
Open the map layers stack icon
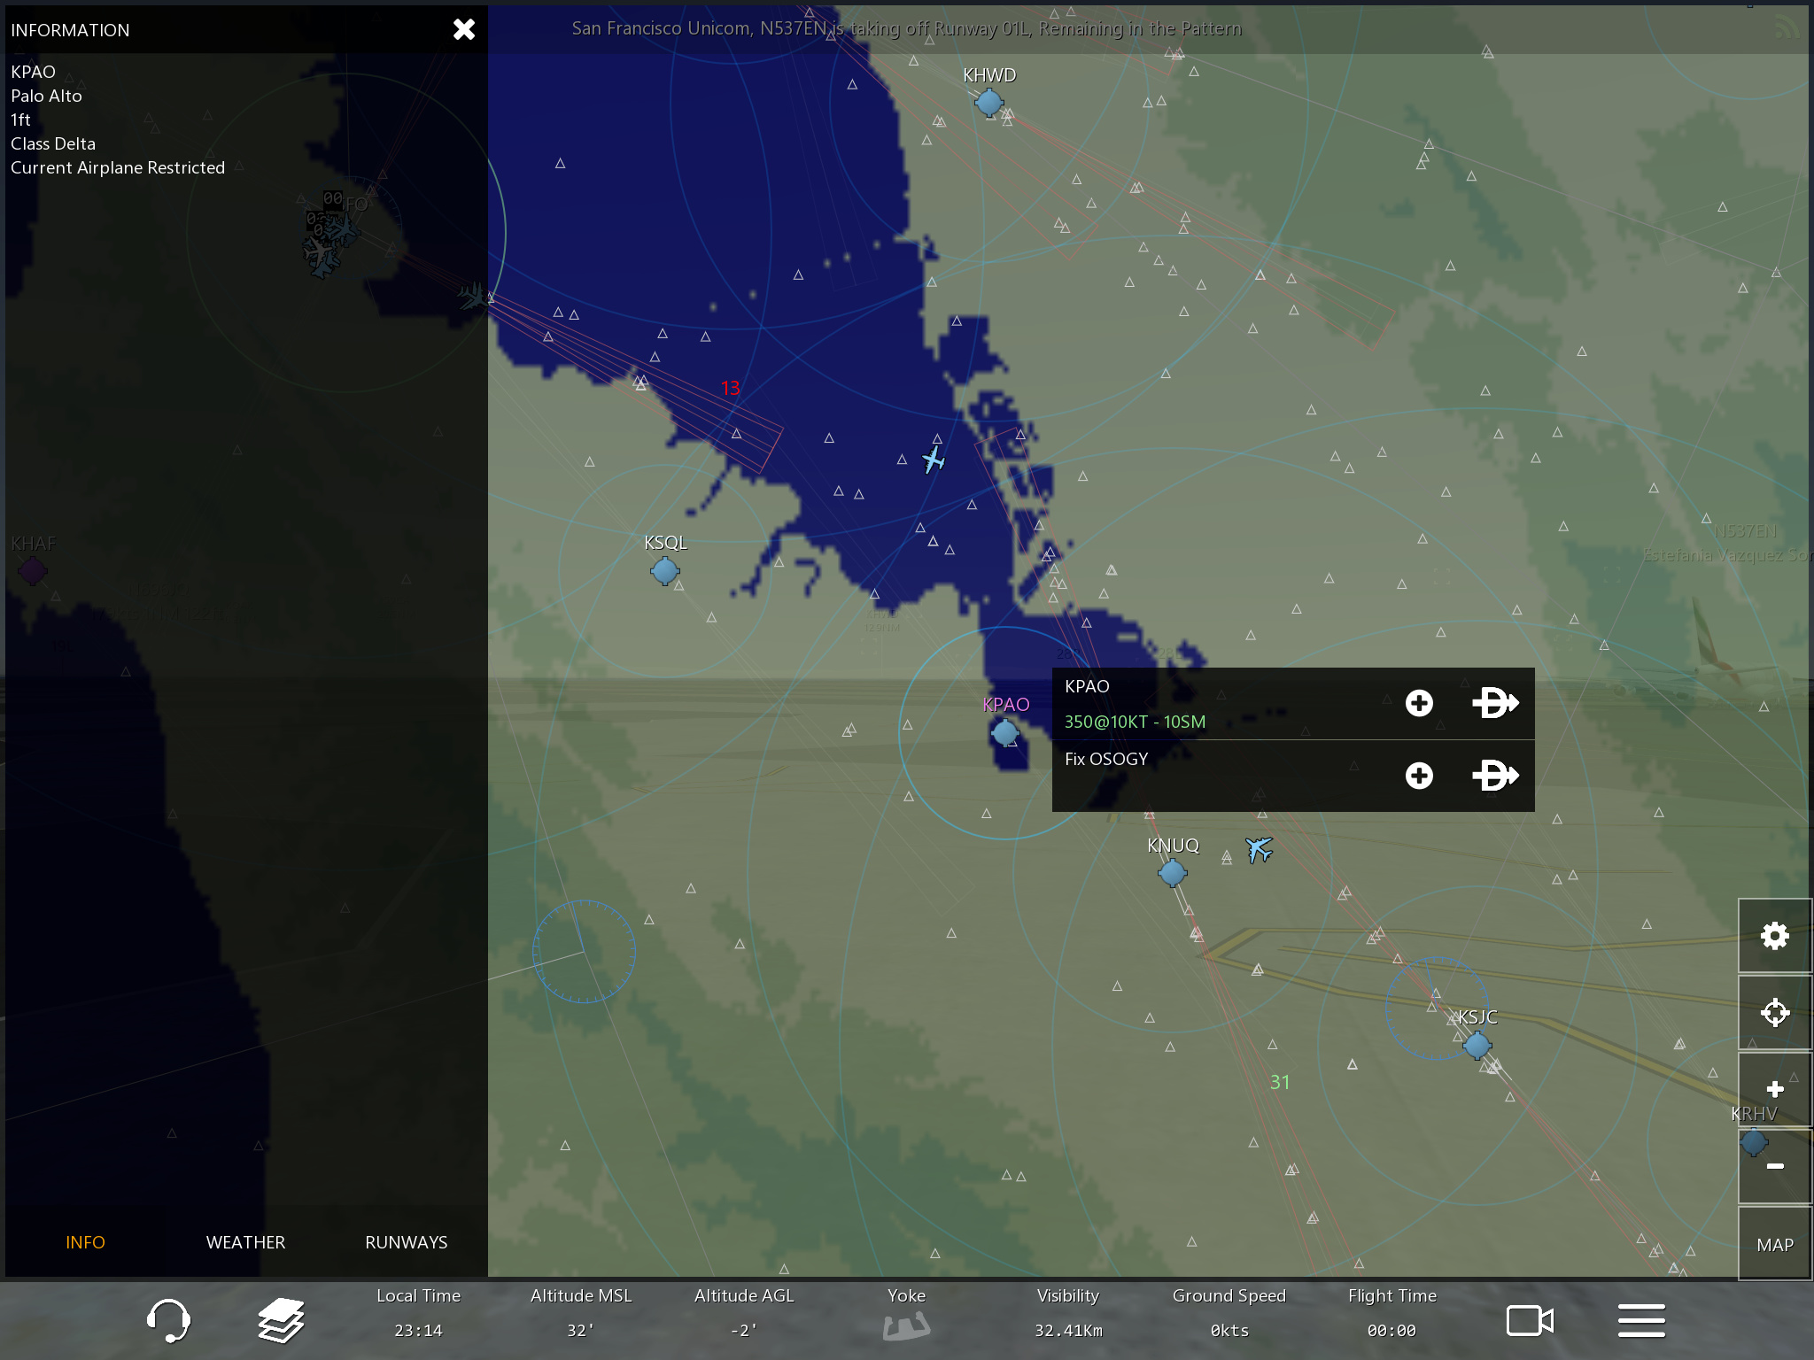281,1320
